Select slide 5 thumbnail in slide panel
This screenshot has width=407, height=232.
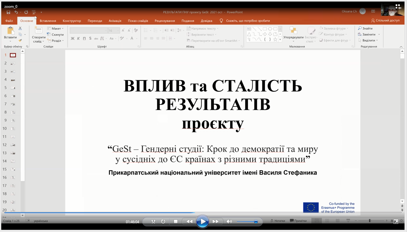pos(13,88)
